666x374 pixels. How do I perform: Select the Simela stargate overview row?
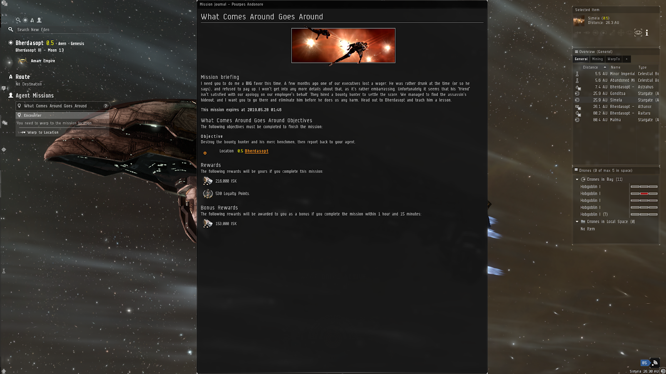(x=616, y=100)
